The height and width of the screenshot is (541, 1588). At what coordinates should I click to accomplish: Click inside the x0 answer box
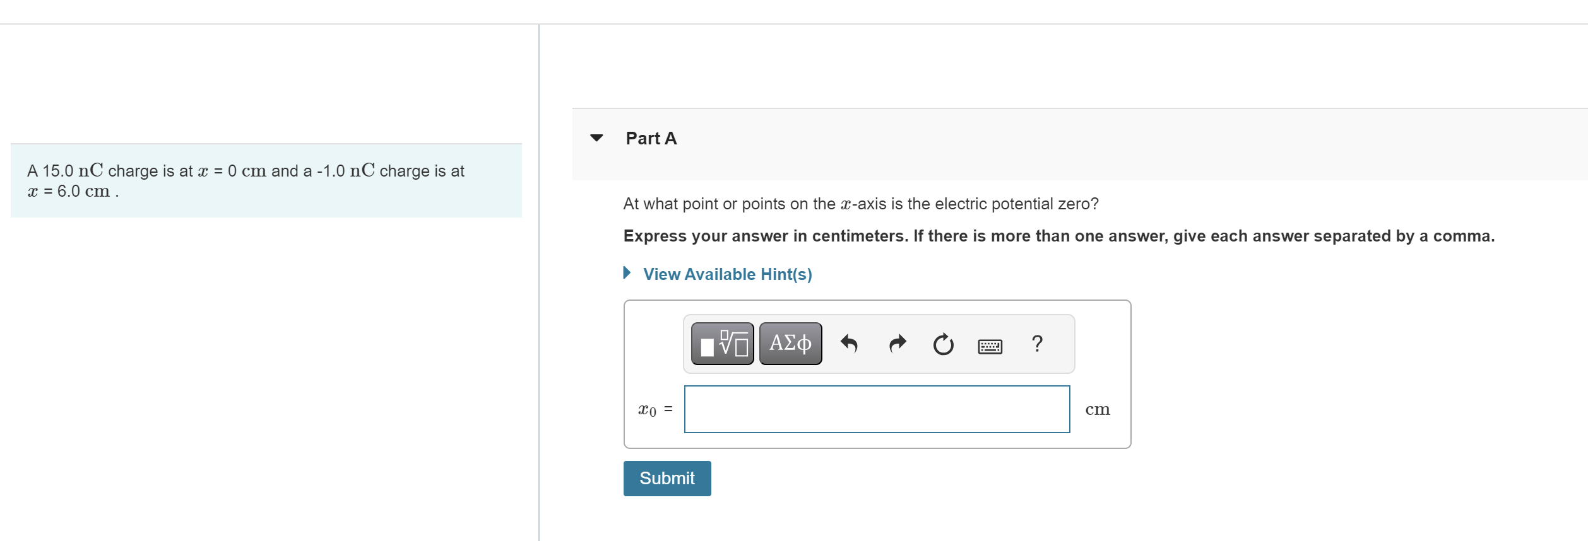876,409
